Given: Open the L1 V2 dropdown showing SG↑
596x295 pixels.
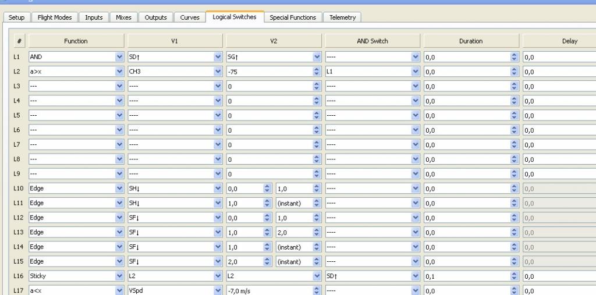Looking at the screenshot, I should click(x=274, y=58).
